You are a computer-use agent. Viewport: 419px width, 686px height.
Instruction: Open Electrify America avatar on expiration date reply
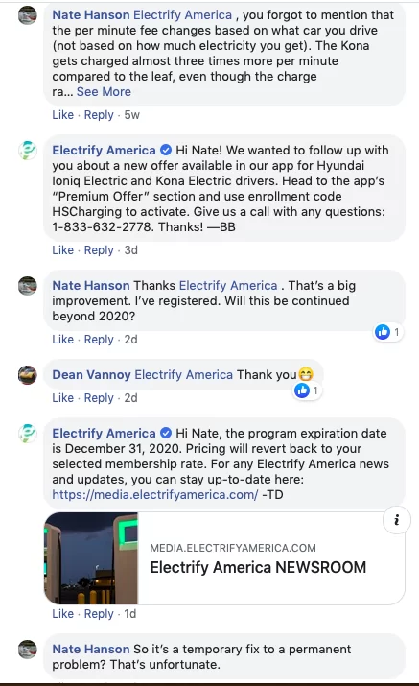point(28,434)
